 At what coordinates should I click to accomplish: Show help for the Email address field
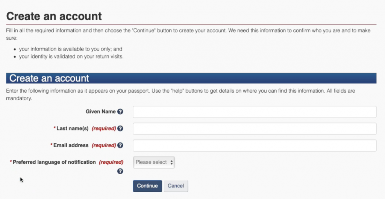(120, 145)
